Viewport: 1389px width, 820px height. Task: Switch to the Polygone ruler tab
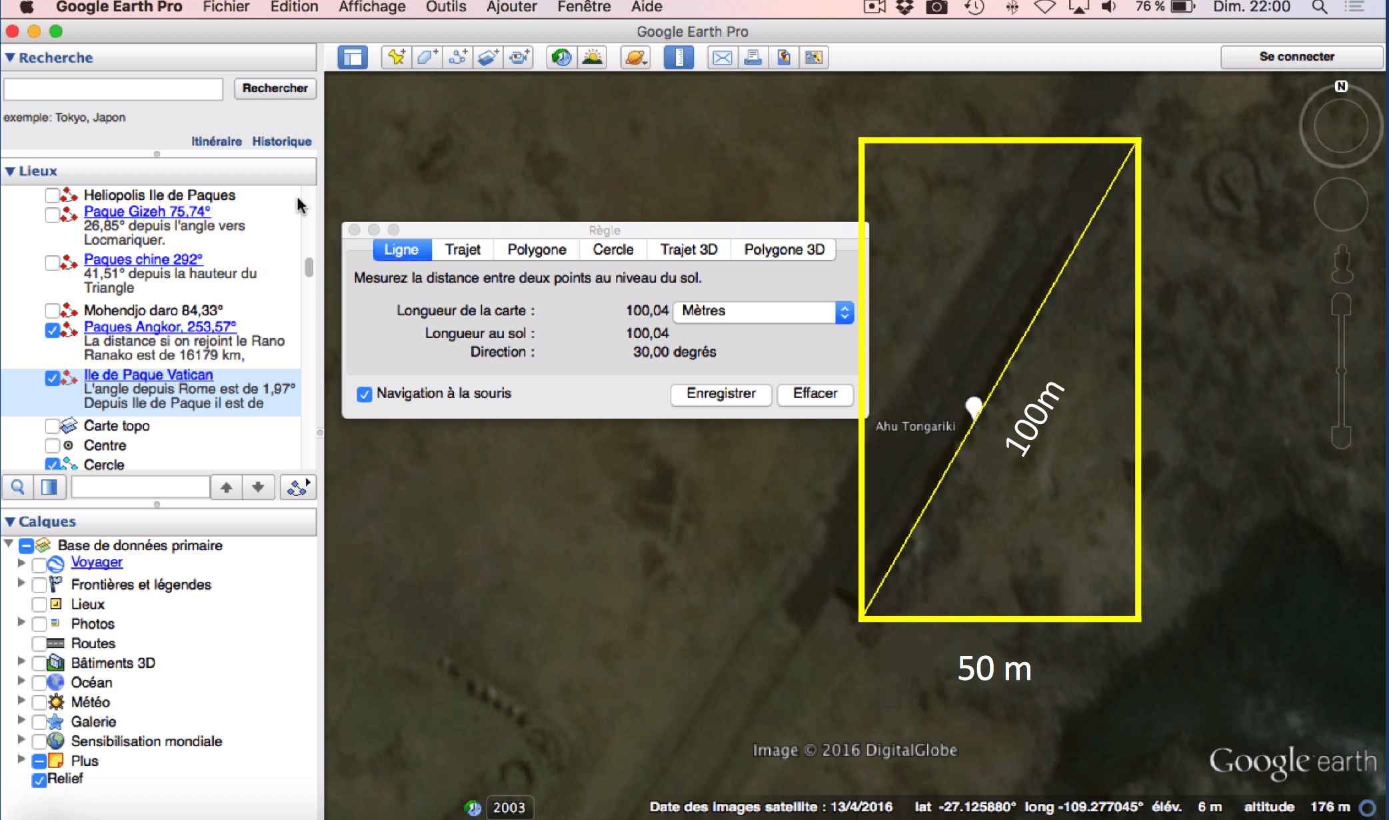coord(537,250)
